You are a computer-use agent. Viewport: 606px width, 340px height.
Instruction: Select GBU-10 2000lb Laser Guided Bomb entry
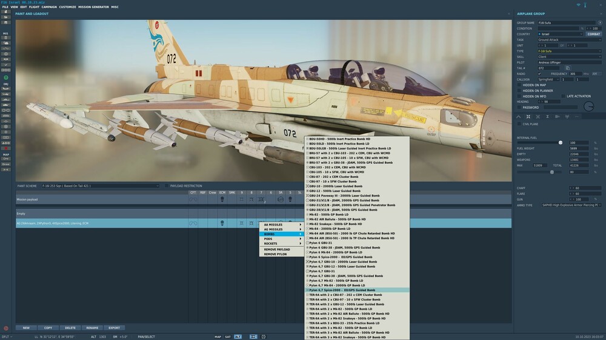[357, 186]
